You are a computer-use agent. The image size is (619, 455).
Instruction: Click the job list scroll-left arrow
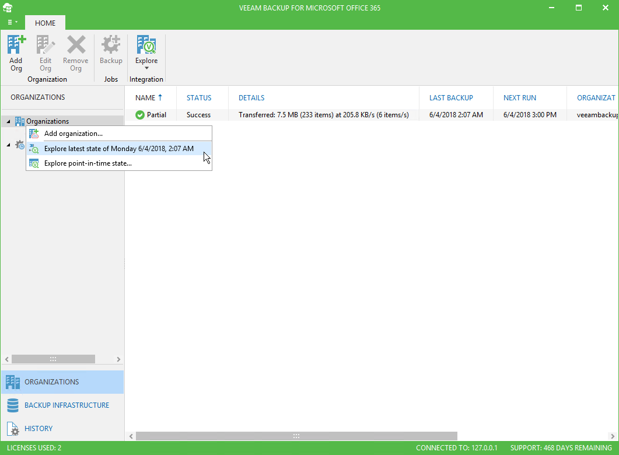(x=131, y=436)
